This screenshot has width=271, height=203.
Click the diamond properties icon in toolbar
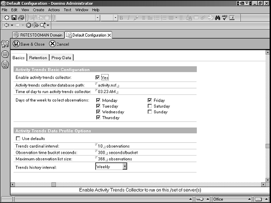pos(7,17)
